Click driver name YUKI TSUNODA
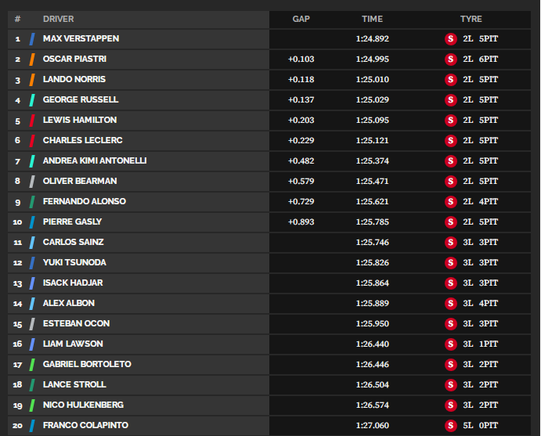Image resolution: width=541 pixels, height=436 pixels. point(74,262)
